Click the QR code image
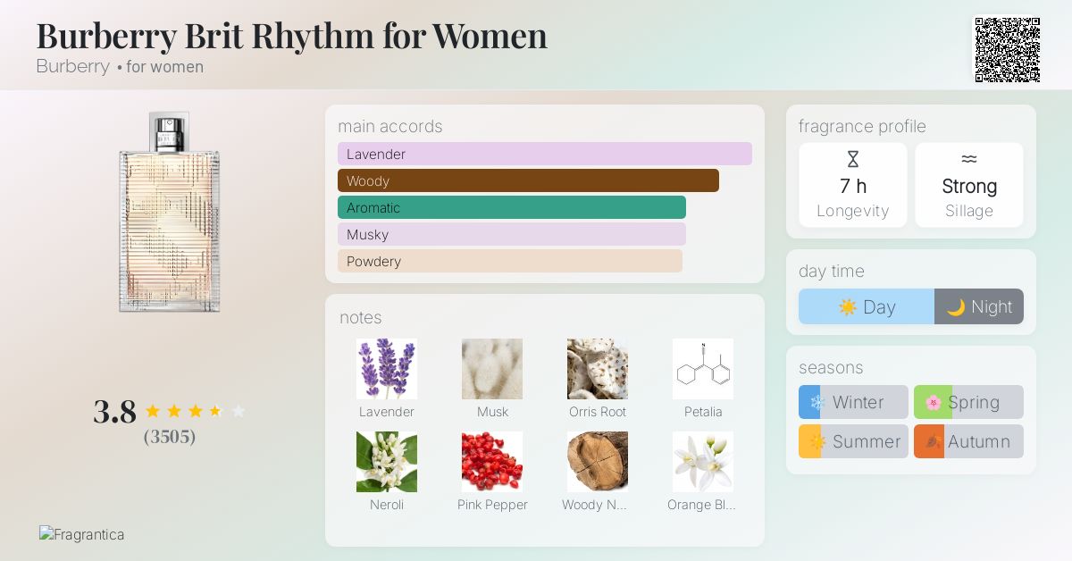This screenshot has width=1072, height=561. (x=1007, y=50)
